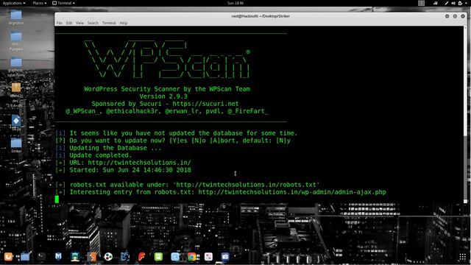
Task: Click 'Updating the Database ...' line
Action: click(x=108, y=148)
